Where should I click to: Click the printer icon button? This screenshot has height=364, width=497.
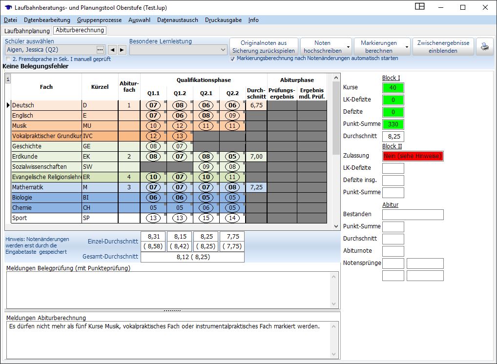click(x=485, y=47)
